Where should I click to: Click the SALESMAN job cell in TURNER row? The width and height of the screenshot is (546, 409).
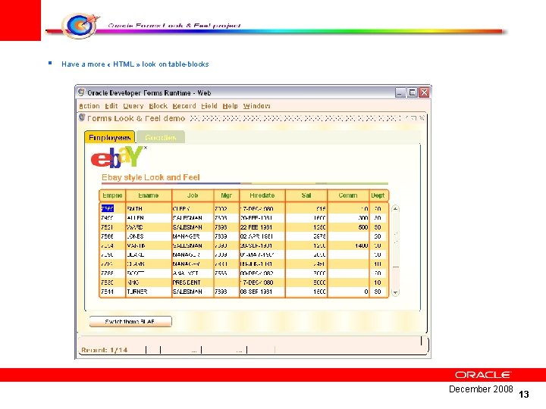193,292
